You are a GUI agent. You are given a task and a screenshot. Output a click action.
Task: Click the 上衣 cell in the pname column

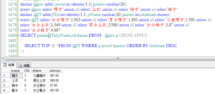[16, 80]
